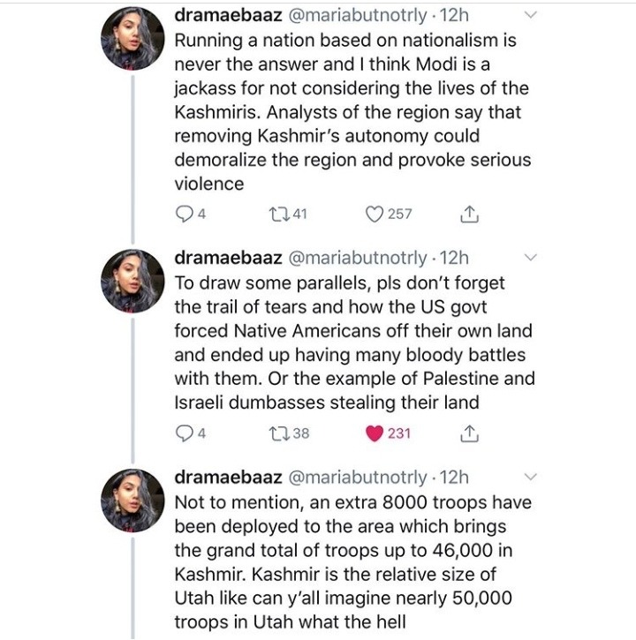Viewport: 636px width, 640px height.
Task: Share the Kashmir autonomy tweet
Action: pos(470,214)
